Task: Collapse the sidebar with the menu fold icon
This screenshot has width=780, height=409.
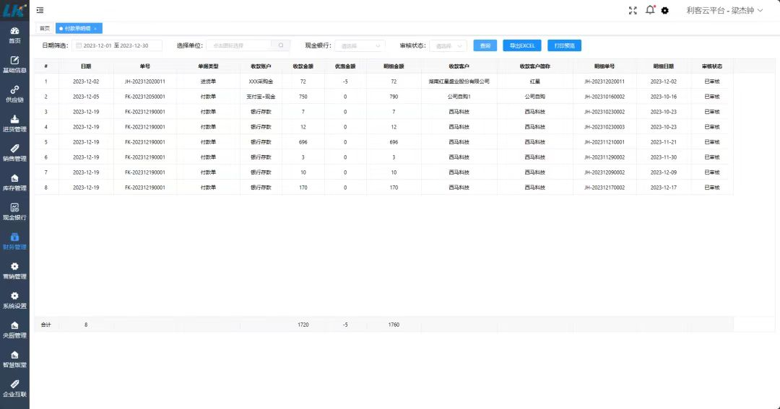Action: click(40, 10)
